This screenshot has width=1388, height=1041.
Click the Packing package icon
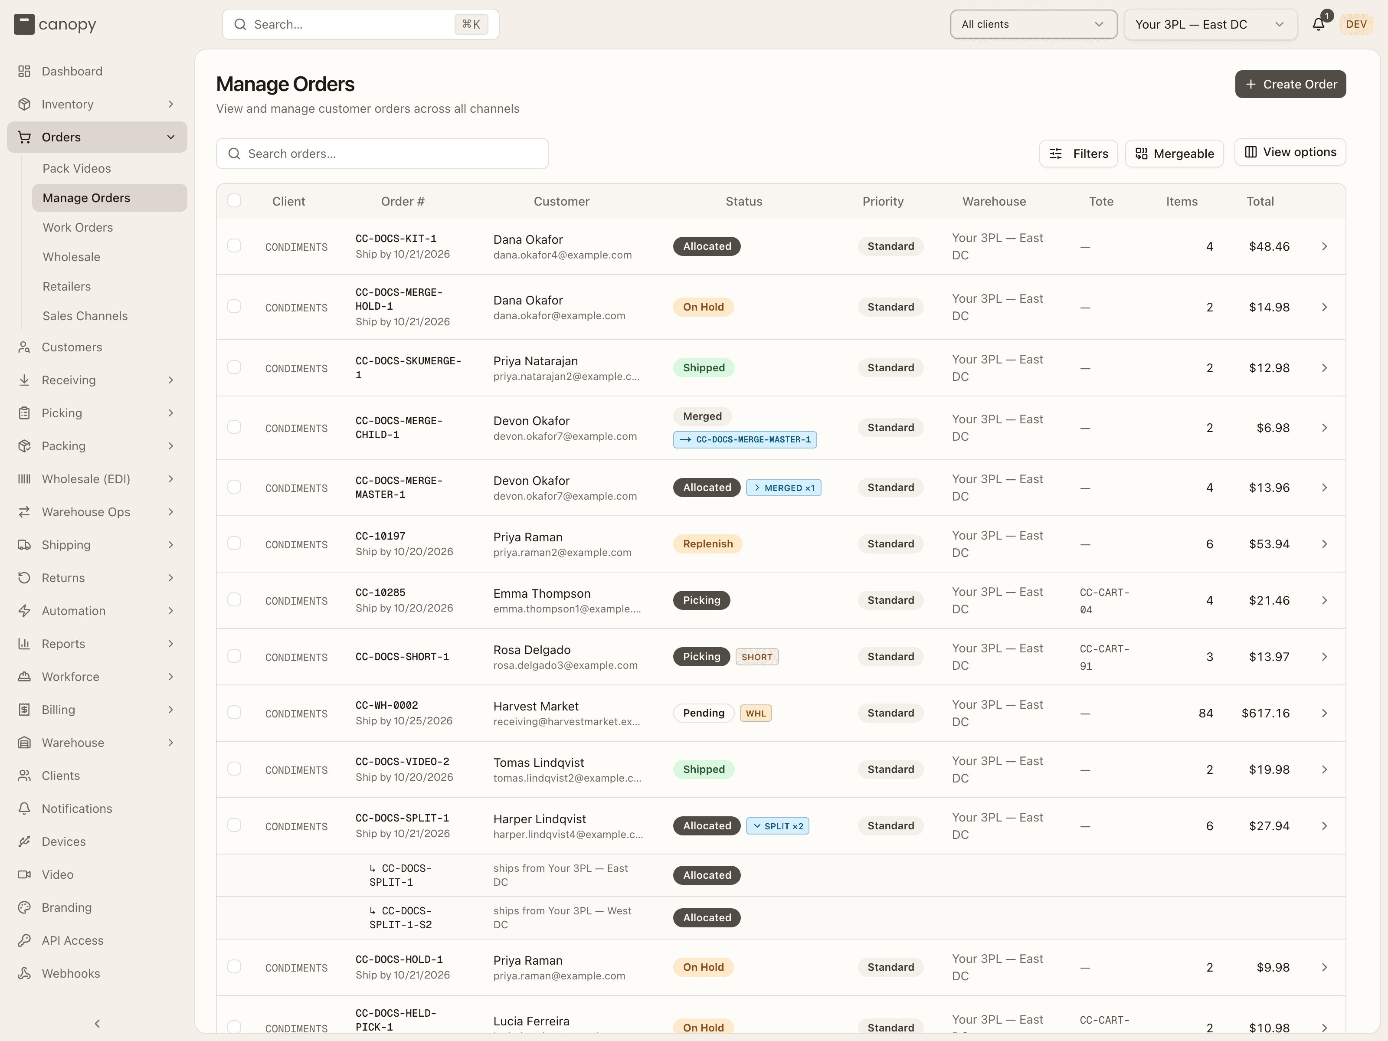pyautogui.click(x=24, y=446)
